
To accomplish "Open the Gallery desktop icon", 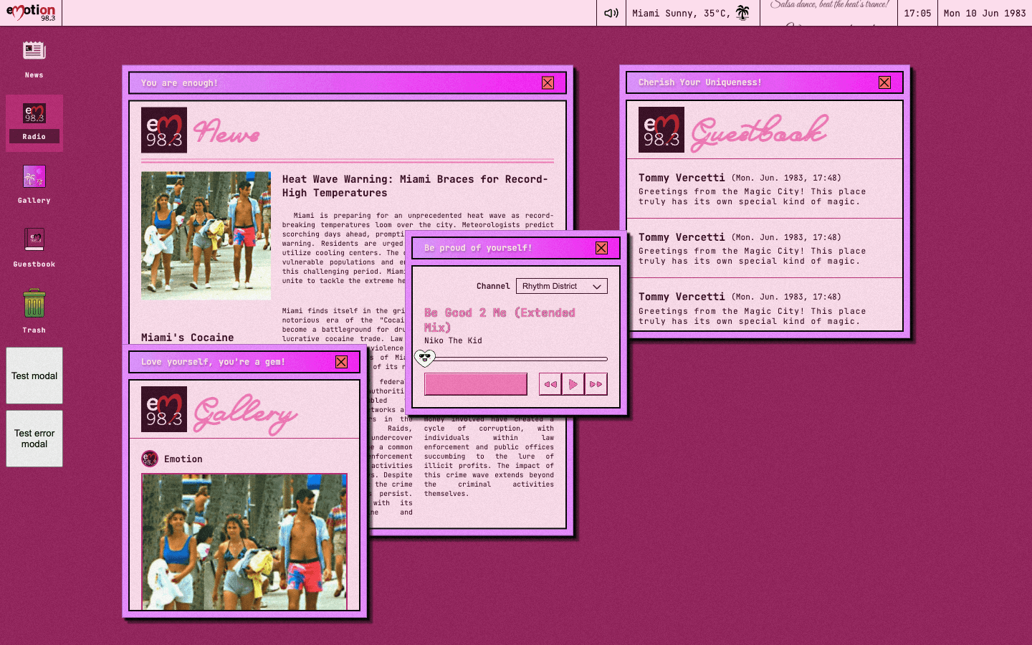I will pyautogui.click(x=34, y=185).
